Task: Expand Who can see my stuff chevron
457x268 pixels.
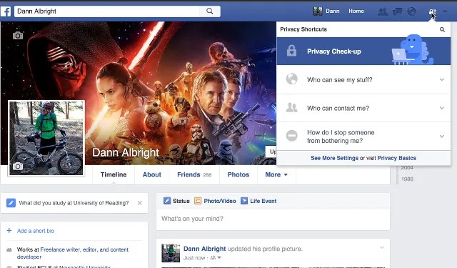Action: tap(442, 79)
